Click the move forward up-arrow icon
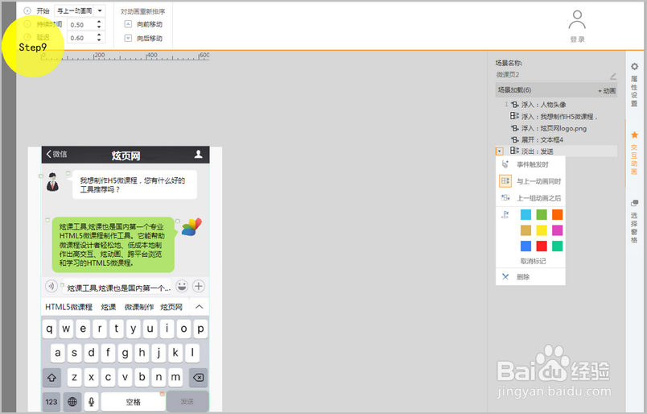647x414 pixels. pos(128,24)
